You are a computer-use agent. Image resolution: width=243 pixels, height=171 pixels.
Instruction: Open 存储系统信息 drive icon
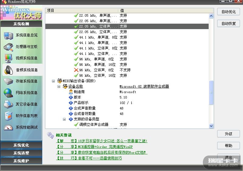point(8,81)
